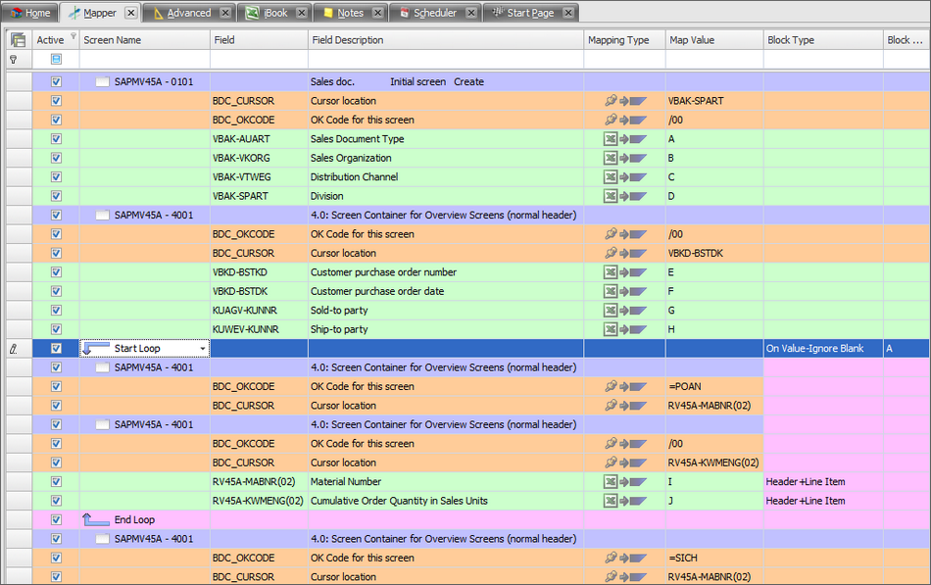Toggle Active checkbox on the End Loop row
This screenshot has width=931, height=585.
pyautogui.click(x=56, y=519)
